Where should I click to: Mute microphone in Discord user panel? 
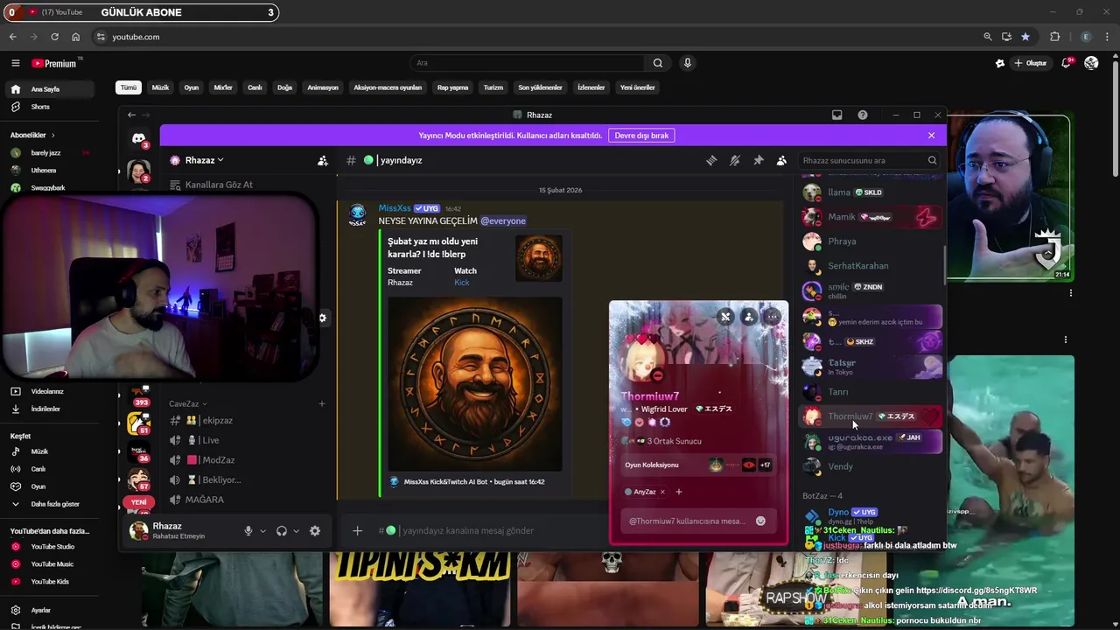pyautogui.click(x=248, y=530)
